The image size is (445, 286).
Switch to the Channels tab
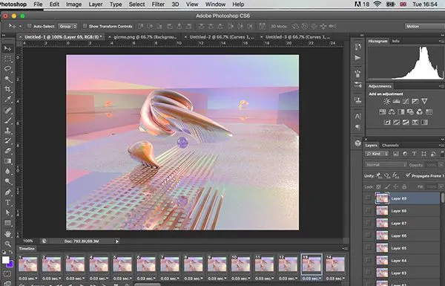click(x=390, y=146)
